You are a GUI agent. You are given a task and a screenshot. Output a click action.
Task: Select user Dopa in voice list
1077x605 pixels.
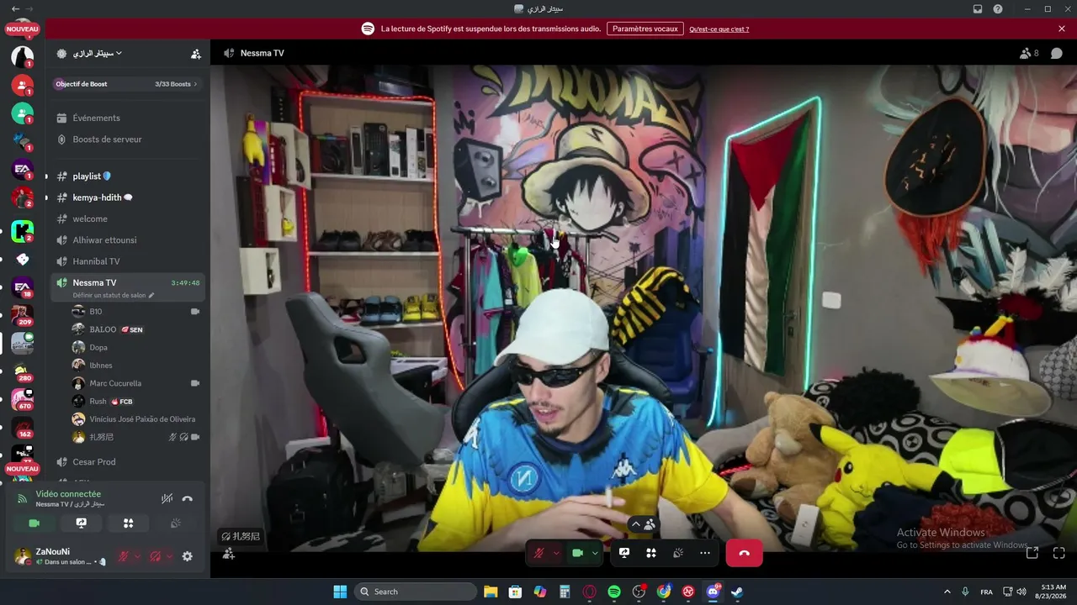[136, 348]
